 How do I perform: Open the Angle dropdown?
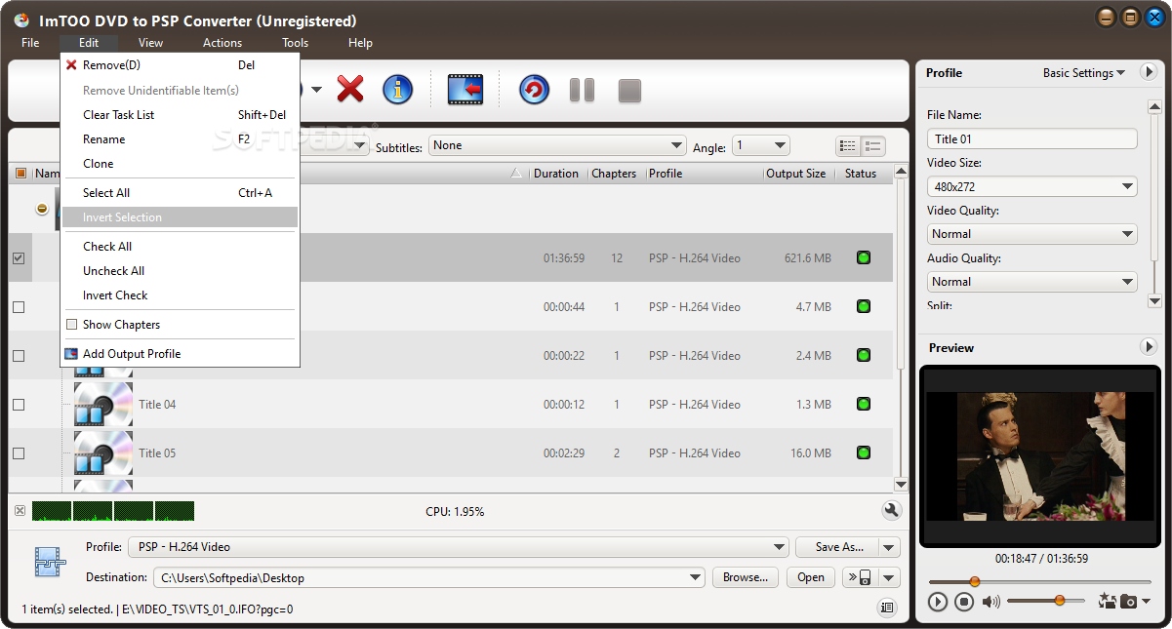(x=760, y=145)
